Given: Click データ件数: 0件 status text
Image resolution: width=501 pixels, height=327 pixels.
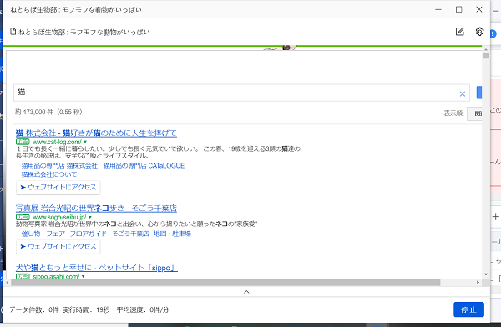Looking at the screenshot, I should [x=34, y=309].
